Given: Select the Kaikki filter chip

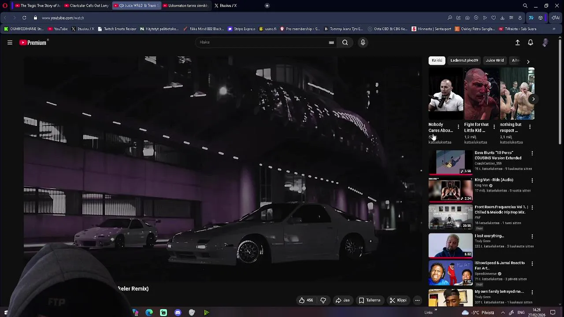Looking at the screenshot, I should pyautogui.click(x=437, y=60).
